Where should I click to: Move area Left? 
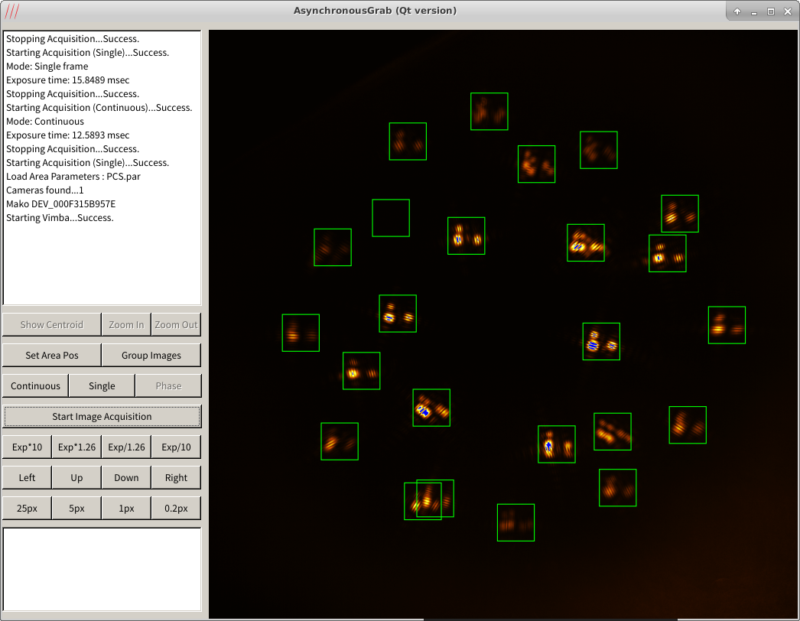(27, 478)
